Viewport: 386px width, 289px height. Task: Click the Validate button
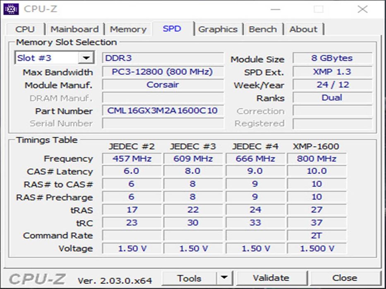pos(271,278)
